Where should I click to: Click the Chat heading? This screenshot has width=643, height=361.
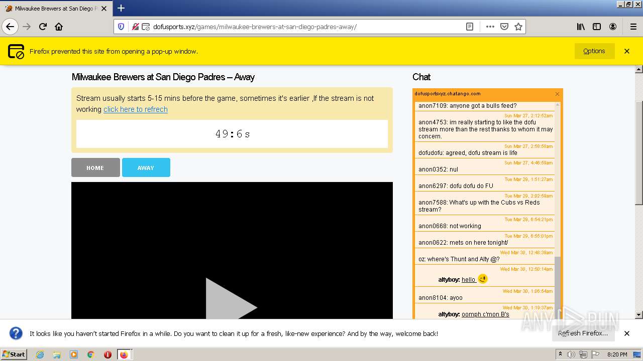coord(421,77)
